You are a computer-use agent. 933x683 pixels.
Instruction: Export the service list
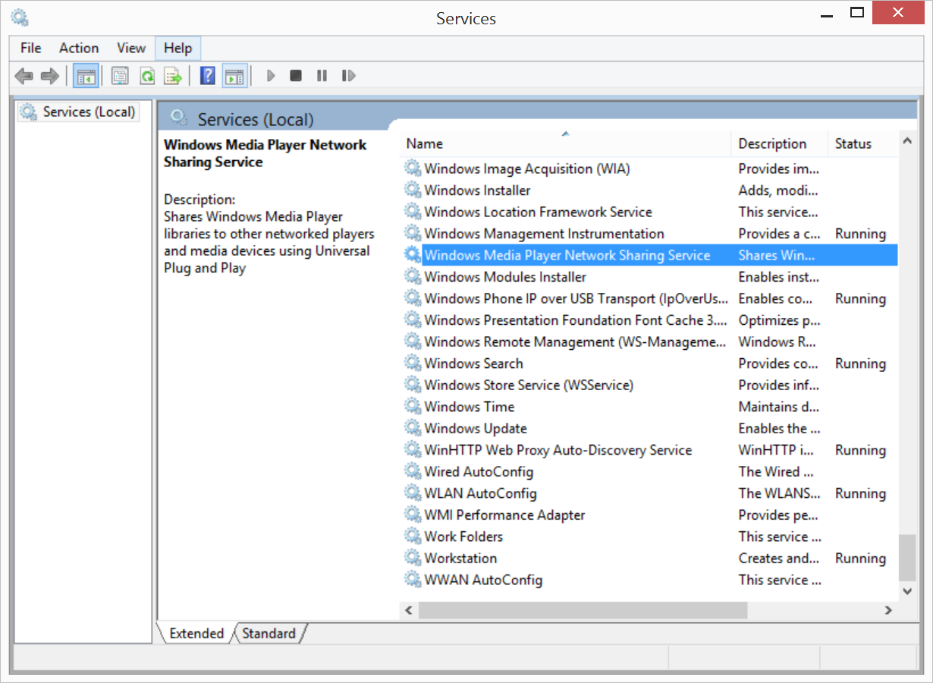click(172, 75)
